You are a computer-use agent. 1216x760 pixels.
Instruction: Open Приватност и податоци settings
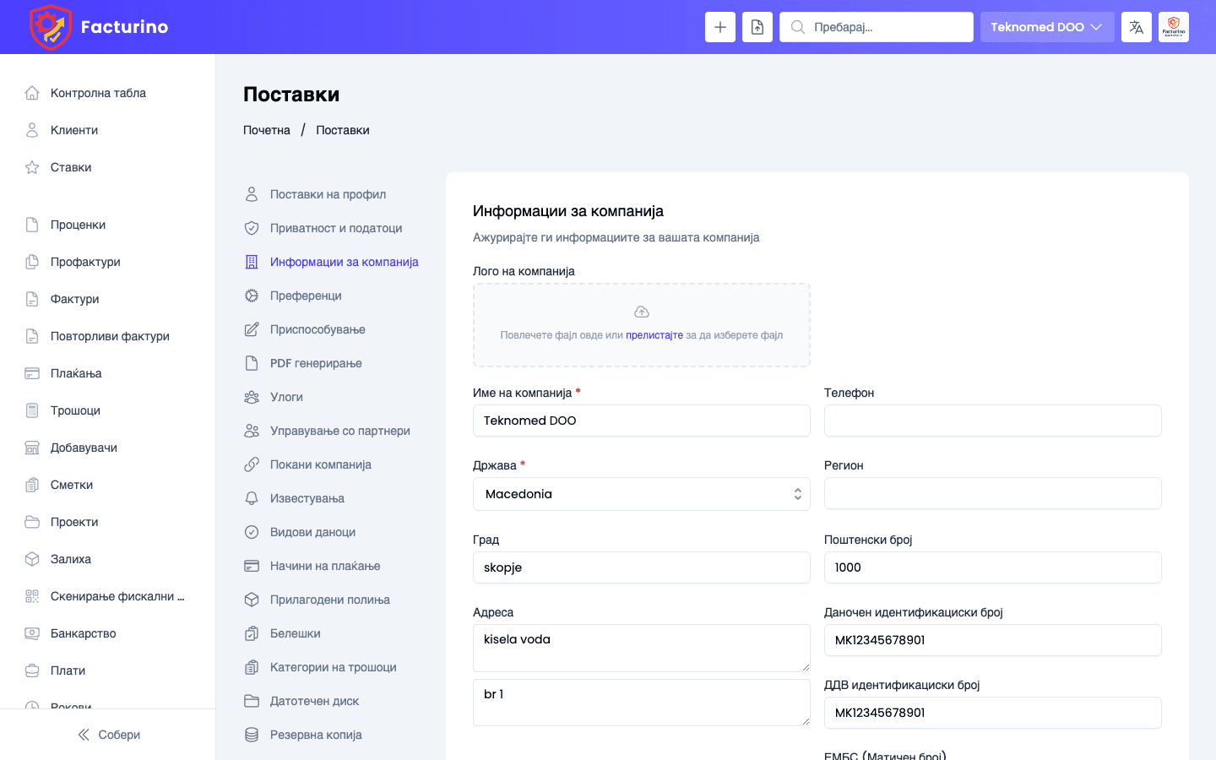pos(335,227)
